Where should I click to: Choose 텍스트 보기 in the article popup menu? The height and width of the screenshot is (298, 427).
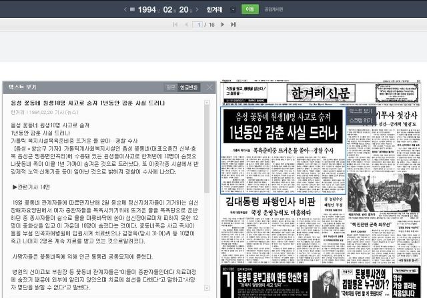click(x=360, y=111)
